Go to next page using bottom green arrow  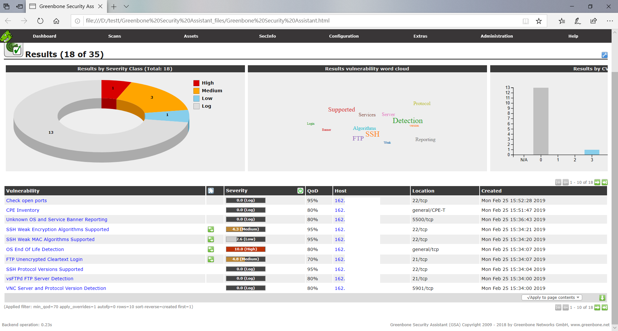click(597, 308)
